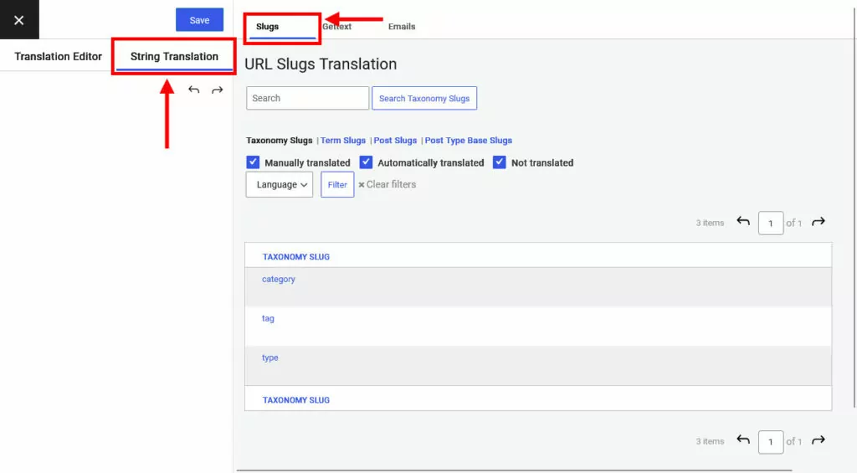857x473 pixels.
Task: Click the Search Taxonomy Slugs button
Action: pyautogui.click(x=424, y=99)
